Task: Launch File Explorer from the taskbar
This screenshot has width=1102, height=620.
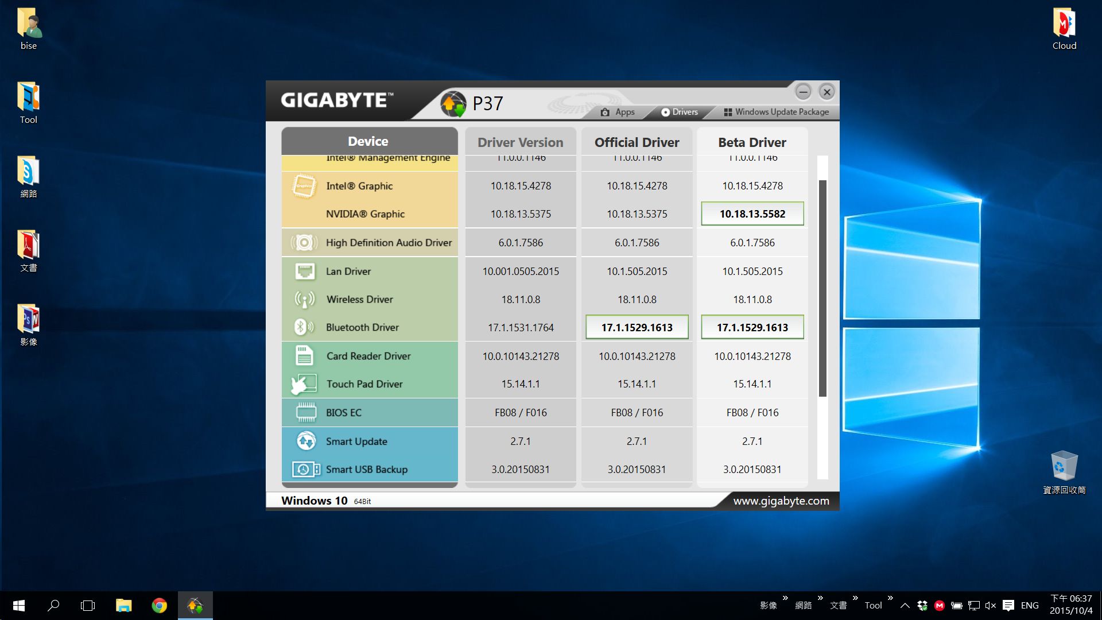Action: point(123,606)
